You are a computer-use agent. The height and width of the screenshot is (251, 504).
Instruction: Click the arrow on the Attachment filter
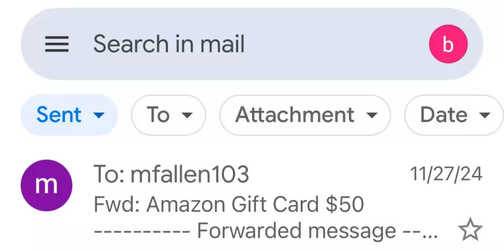(x=372, y=115)
